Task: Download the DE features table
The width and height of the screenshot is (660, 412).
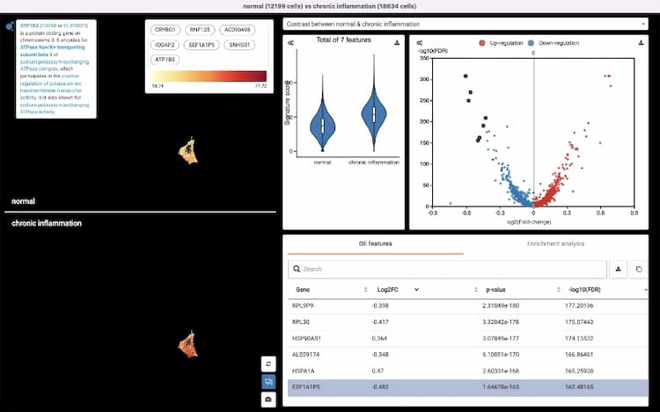Action: (x=620, y=269)
